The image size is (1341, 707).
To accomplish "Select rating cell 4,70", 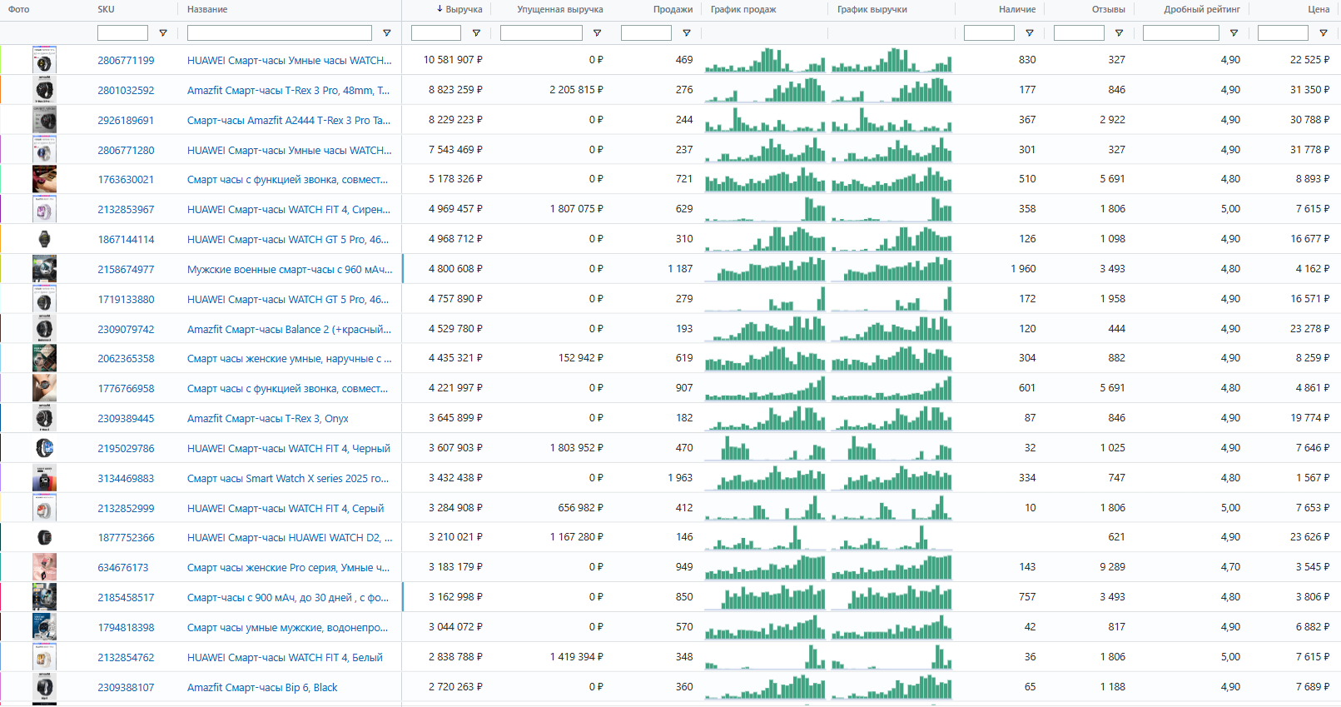I will point(1230,567).
